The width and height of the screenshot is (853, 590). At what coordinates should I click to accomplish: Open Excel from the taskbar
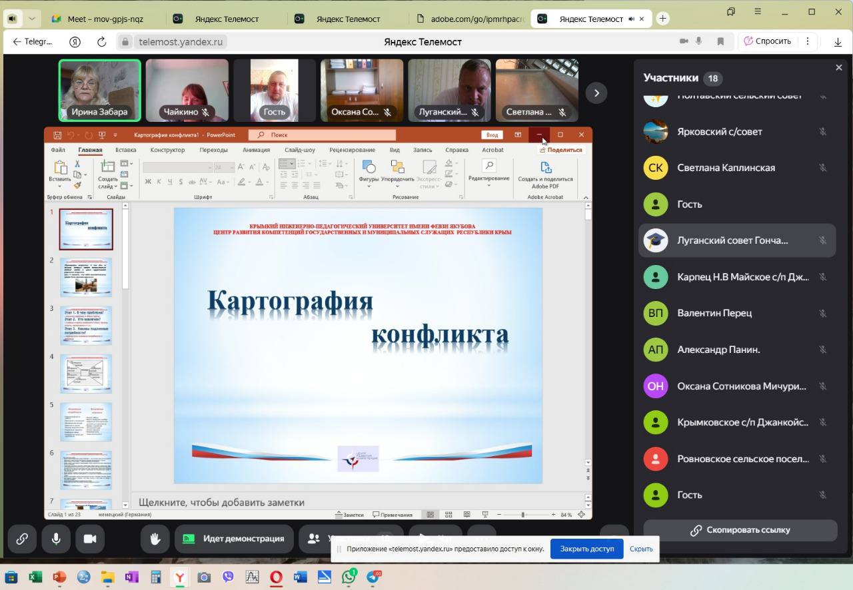tap(35, 577)
